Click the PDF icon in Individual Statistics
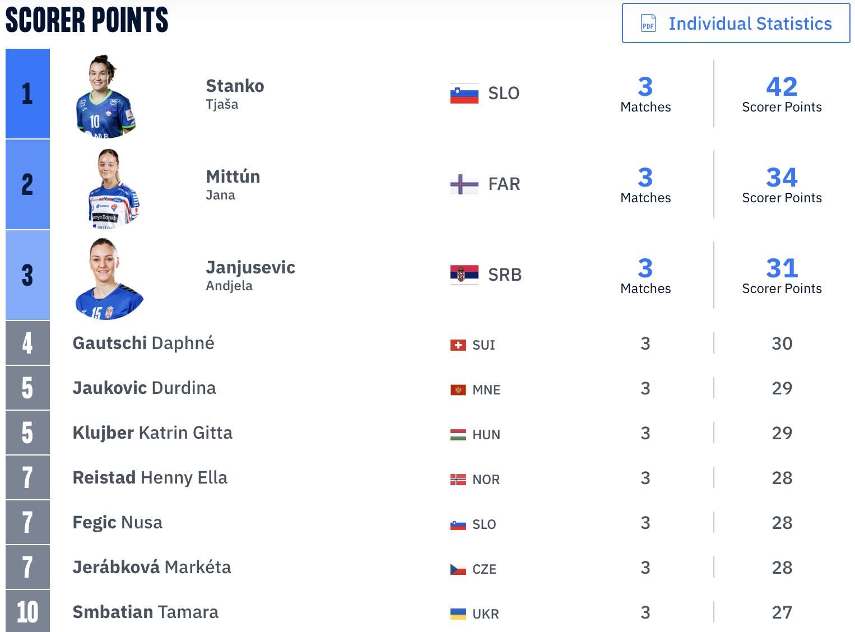Viewport: 855px width, 632px height. click(x=648, y=24)
